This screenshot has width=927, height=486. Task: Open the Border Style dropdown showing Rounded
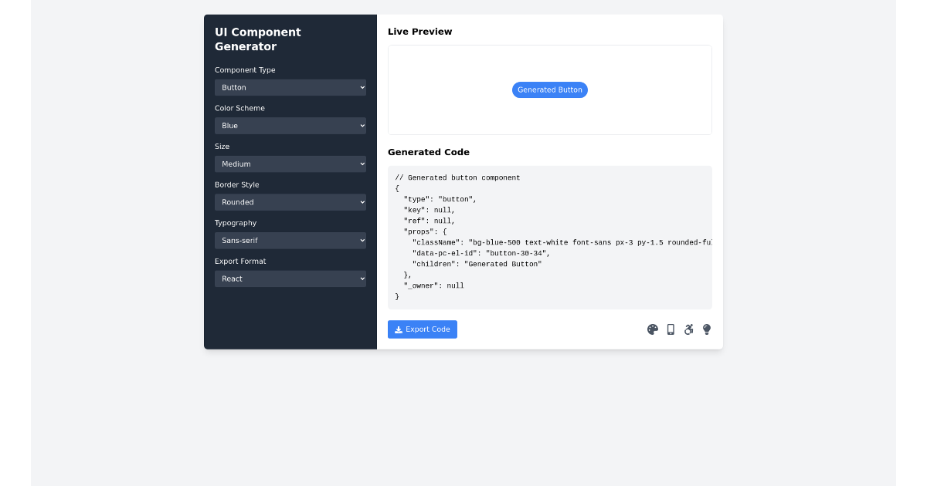point(290,202)
